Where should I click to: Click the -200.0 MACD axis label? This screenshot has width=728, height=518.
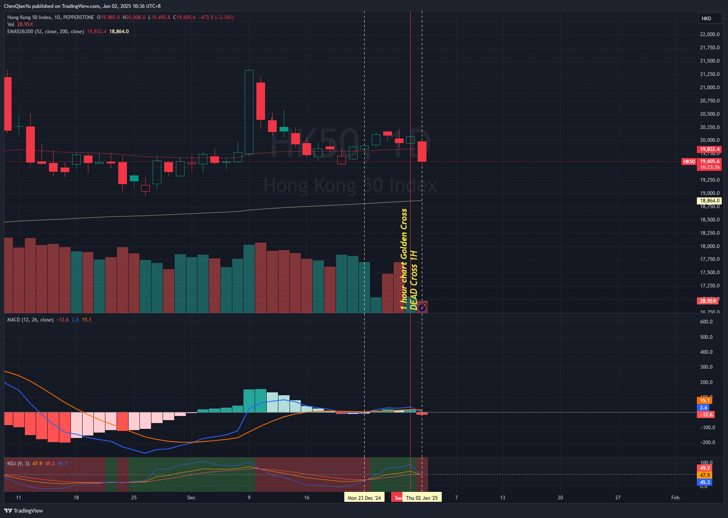(707, 443)
